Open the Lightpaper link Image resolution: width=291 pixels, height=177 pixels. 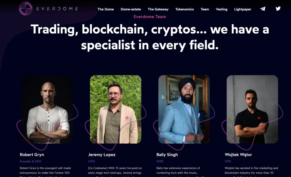click(x=243, y=9)
